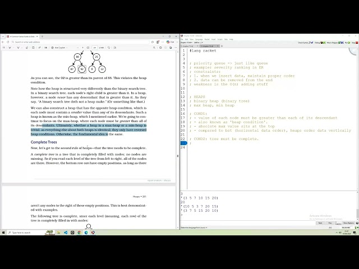The width and height of the screenshot is (359, 269).
Task: Switch to the first DrRacket file tab
Action: pyautogui.click(x=188, y=46)
